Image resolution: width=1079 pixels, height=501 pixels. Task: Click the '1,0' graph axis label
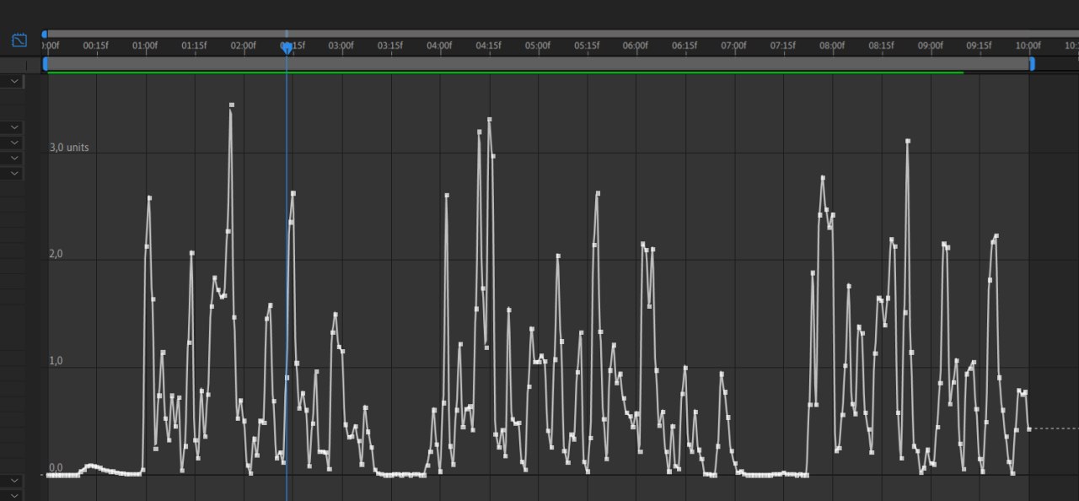click(56, 361)
